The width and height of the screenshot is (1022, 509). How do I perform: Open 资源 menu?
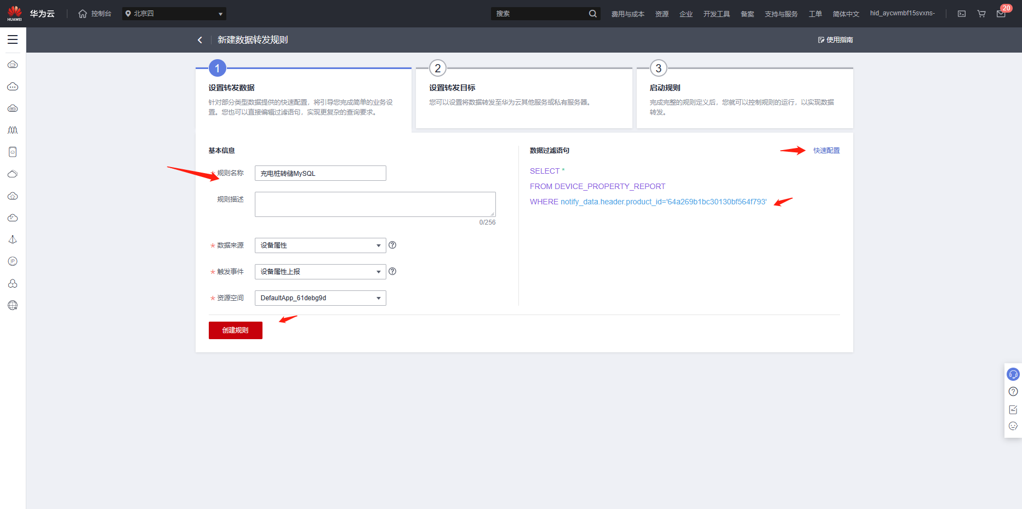click(x=662, y=14)
